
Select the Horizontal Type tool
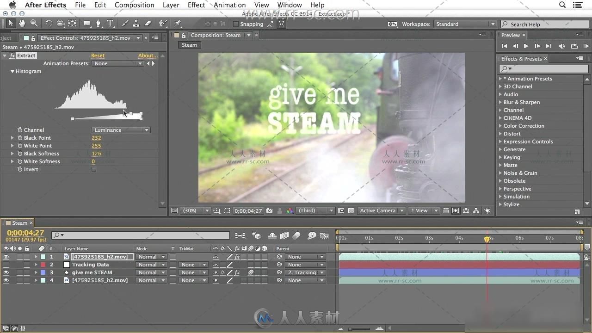[110, 23]
